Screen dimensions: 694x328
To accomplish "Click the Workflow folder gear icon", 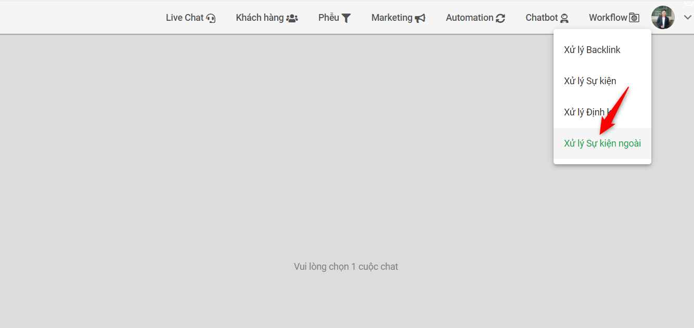I will point(634,18).
